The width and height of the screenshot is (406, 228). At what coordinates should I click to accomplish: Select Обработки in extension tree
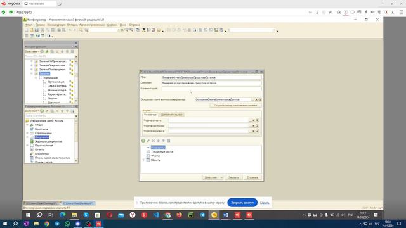tap(42, 154)
